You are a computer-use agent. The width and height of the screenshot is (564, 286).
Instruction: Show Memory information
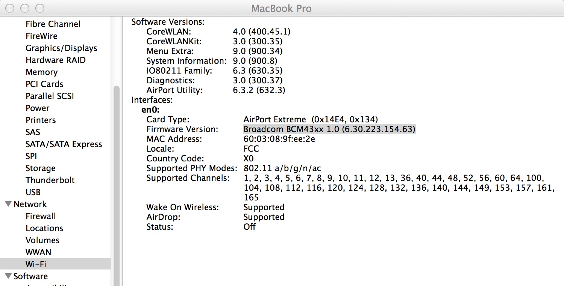(x=41, y=72)
